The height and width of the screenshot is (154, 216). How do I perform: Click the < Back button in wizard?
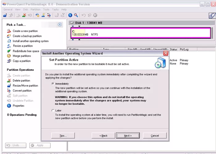(x=103, y=136)
